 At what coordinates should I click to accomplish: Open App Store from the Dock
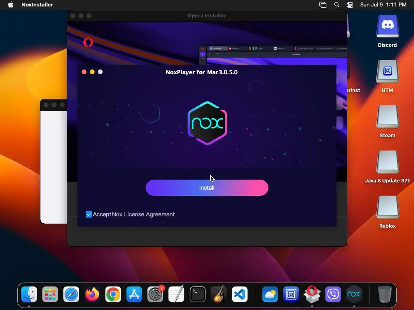coord(134,294)
